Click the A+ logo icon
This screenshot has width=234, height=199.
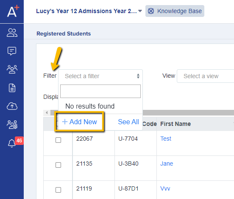tap(13, 11)
